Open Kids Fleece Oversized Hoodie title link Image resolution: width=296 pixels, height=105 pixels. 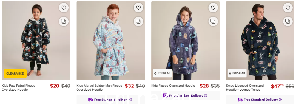173,86
